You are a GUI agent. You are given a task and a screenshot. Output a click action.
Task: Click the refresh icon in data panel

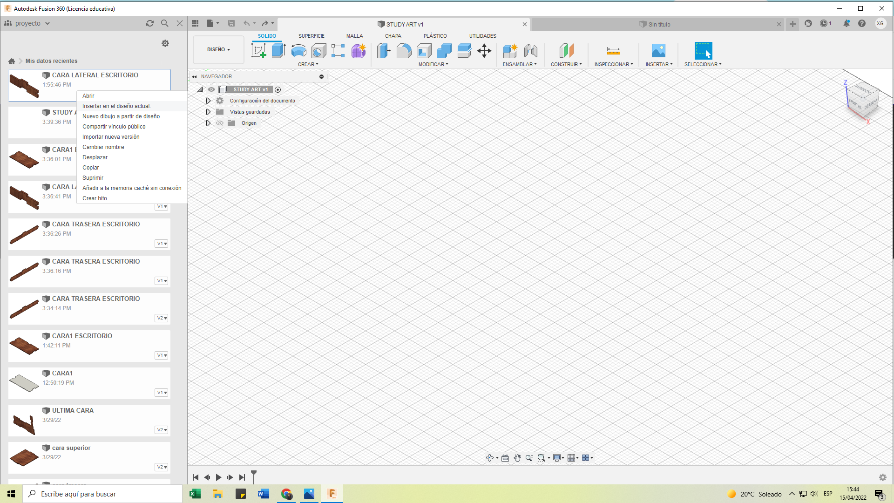tap(150, 23)
